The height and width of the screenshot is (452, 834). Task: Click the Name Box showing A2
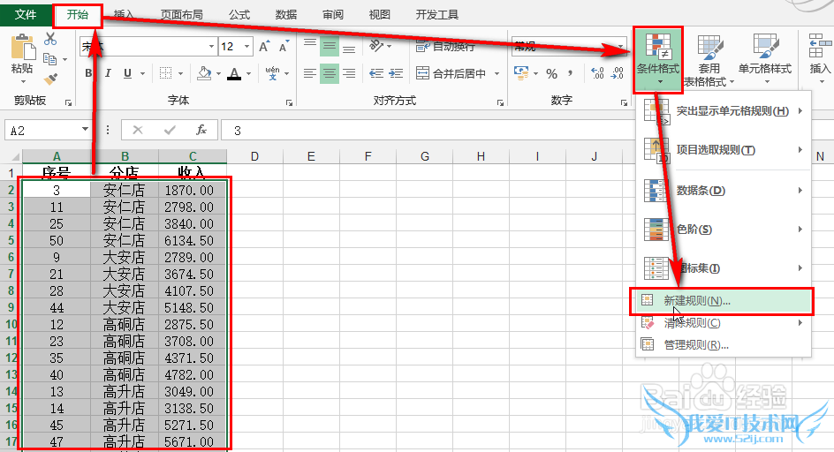[42, 131]
